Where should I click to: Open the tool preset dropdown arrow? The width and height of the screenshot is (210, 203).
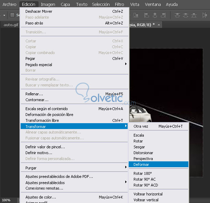4,15
